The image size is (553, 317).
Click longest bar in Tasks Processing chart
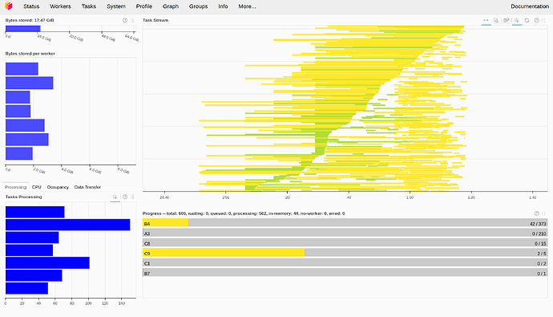(x=67, y=225)
